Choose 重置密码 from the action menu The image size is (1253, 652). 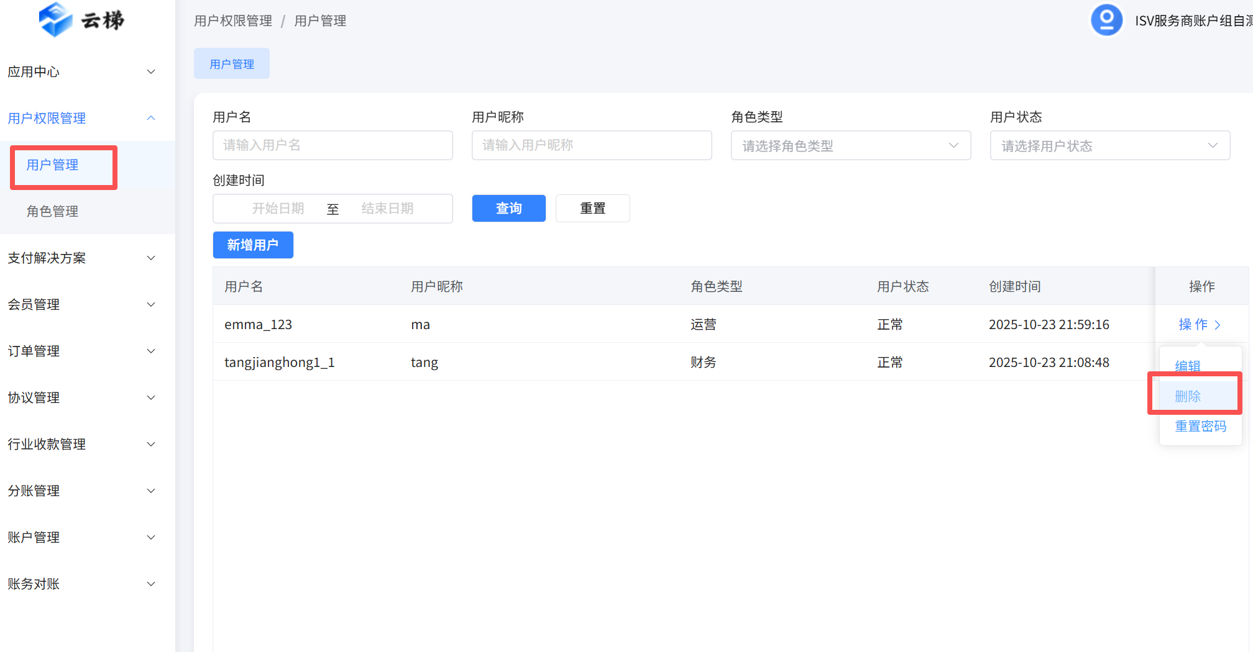click(x=1200, y=427)
